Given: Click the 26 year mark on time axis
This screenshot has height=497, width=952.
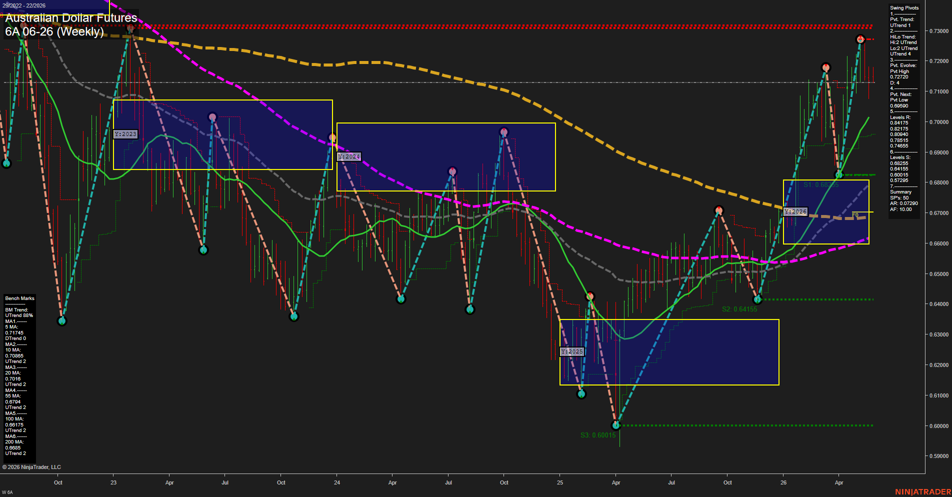Looking at the screenshot, I should pyautogui.click(x=783, y=482).
